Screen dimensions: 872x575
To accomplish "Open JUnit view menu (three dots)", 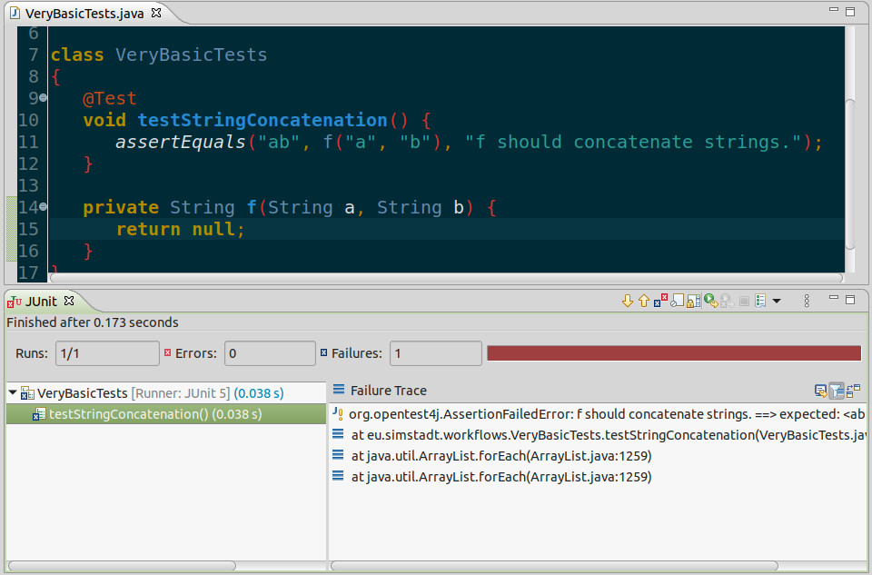I will 805,301.
